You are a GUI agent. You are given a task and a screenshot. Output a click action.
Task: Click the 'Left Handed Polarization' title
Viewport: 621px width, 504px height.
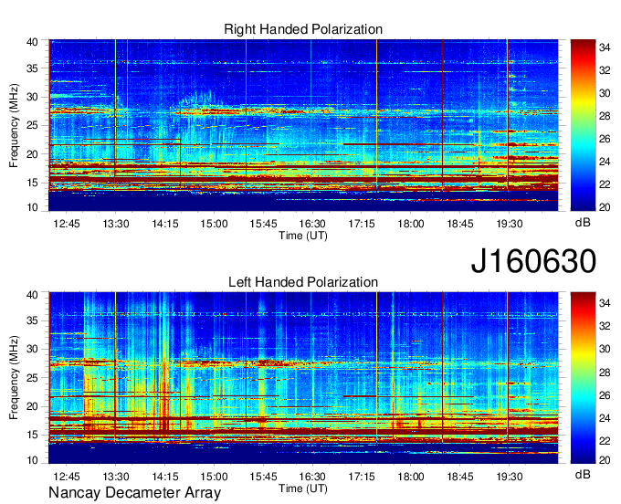[x=303, y=282]
